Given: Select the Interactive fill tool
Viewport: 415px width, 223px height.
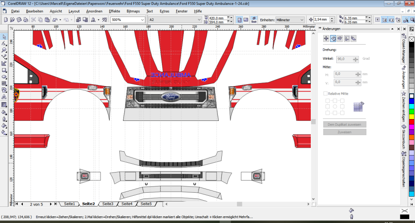Looking at the screenshot, I should pyautogui.click(x=4, y=132).
